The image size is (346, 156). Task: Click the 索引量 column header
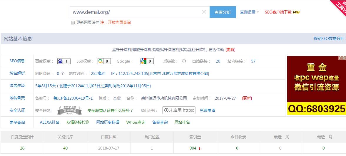point(195,137)
